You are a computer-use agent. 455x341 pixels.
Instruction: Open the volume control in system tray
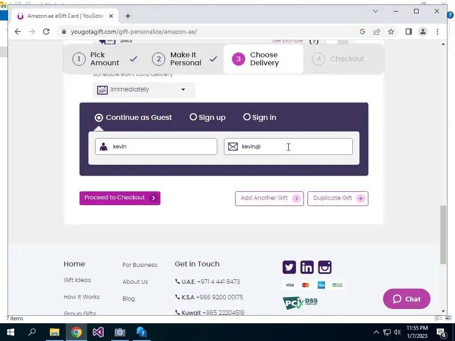398,332
